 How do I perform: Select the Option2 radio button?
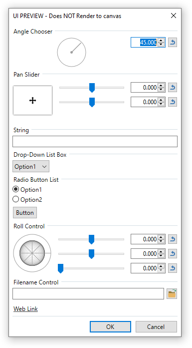point(15,199)
